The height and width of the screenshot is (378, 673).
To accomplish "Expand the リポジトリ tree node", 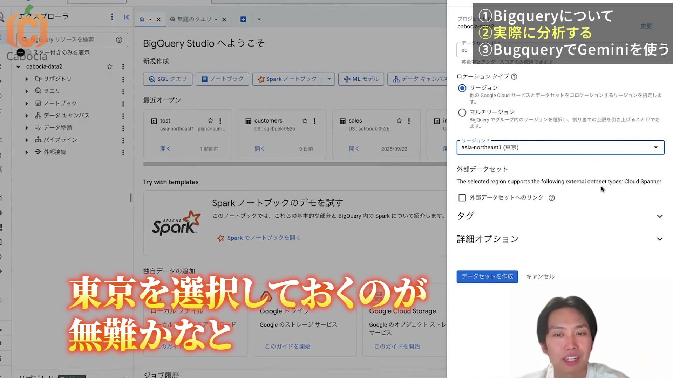I will click(27, 79).
